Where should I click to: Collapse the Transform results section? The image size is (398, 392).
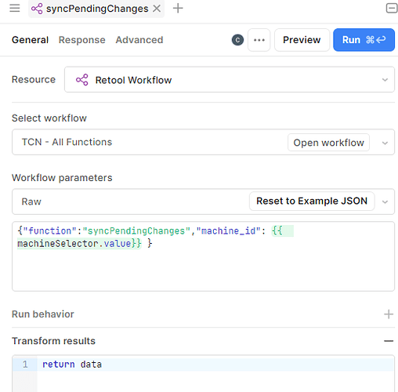(x=389, y=341)
